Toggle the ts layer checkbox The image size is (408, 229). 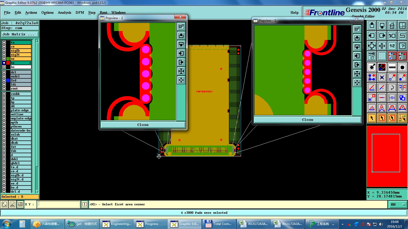4,42
